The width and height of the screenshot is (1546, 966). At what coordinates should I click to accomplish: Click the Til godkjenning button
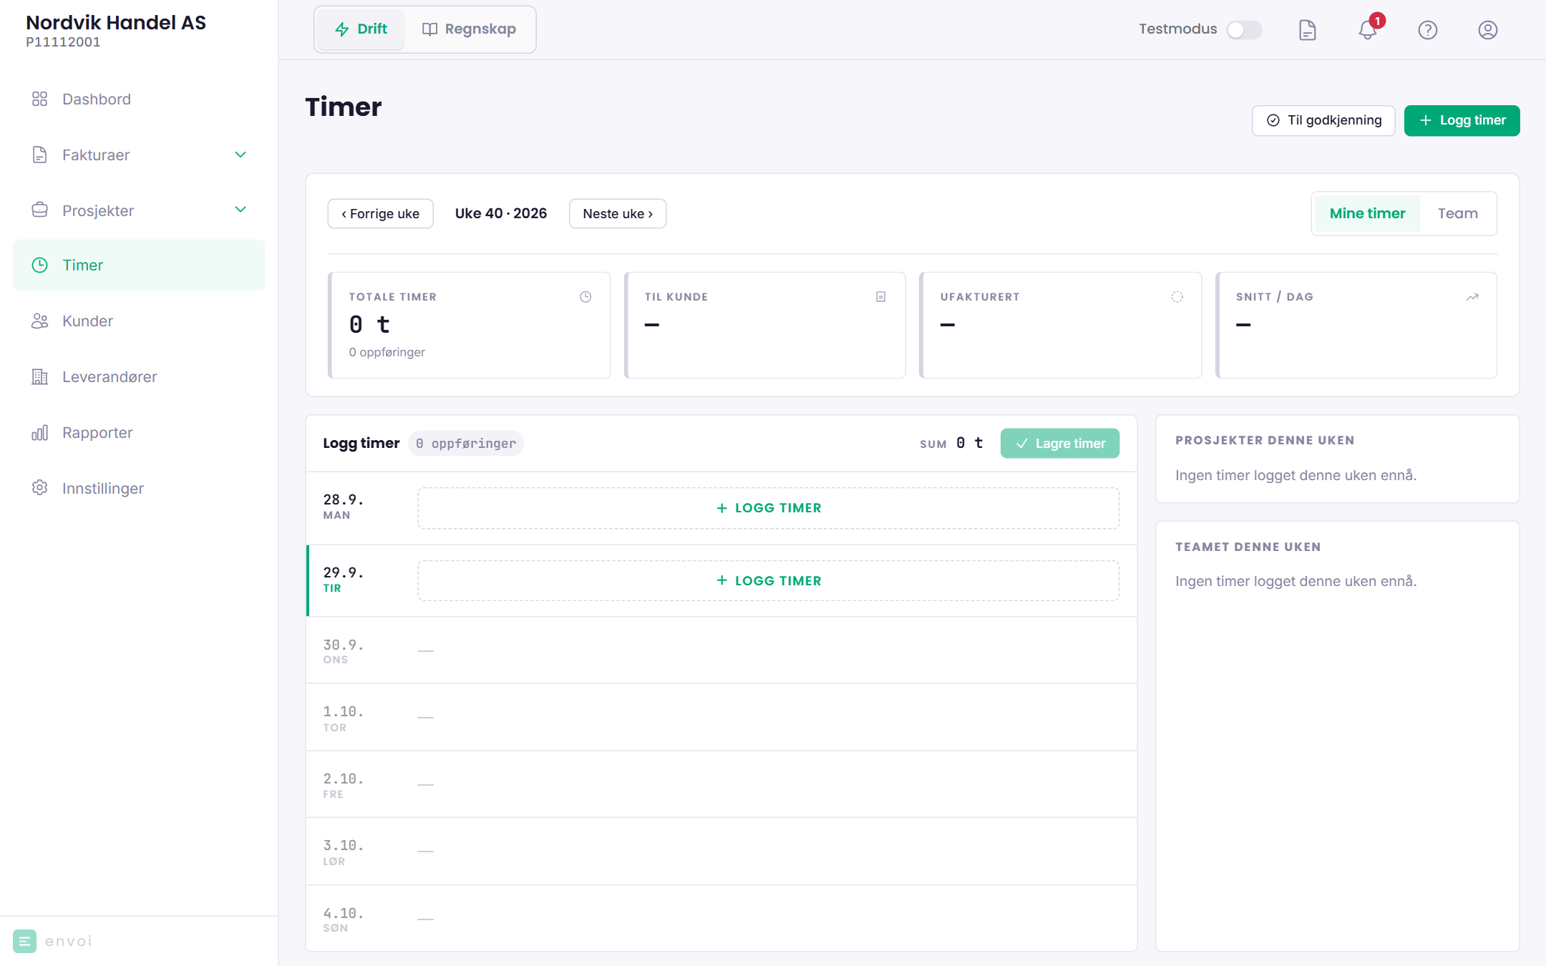click(x=1323, y=120)
